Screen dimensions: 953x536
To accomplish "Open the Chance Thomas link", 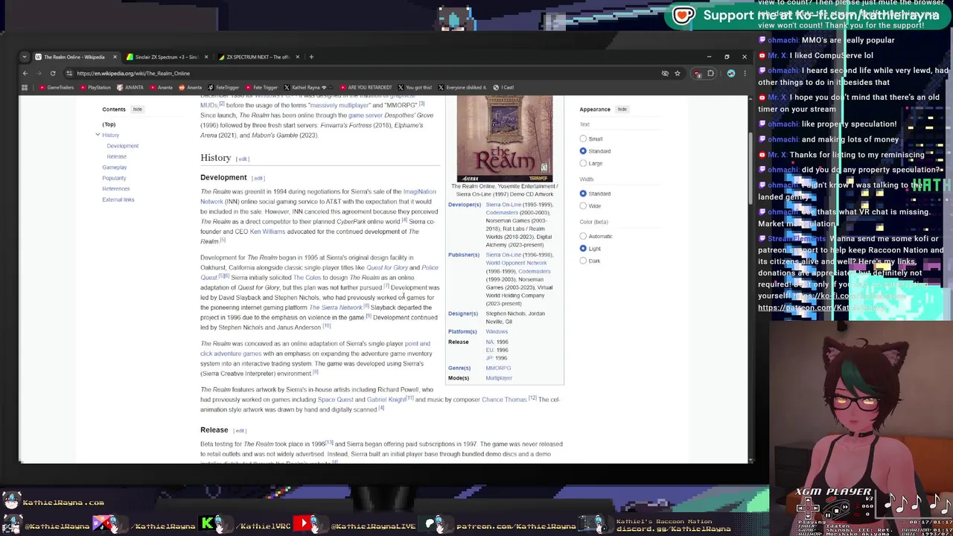I will point(504,400).
